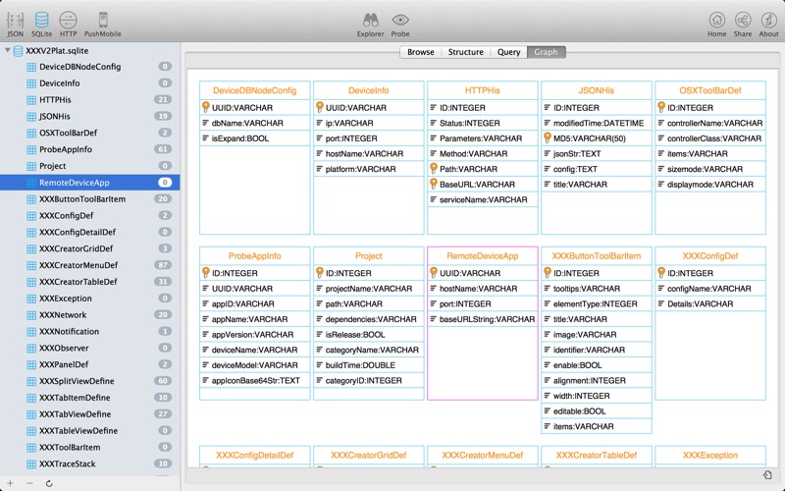Screen dimensions: 785x491
Task: Click baseURLString:VARCHAR field in RemoteDeviceApp card
Action: (x=483, y=319)
